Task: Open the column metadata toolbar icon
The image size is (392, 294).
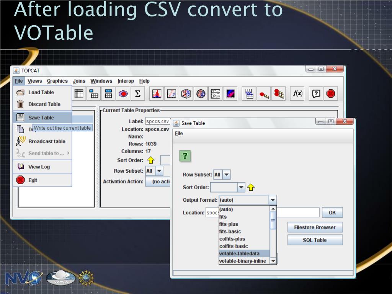Action: 108,94
